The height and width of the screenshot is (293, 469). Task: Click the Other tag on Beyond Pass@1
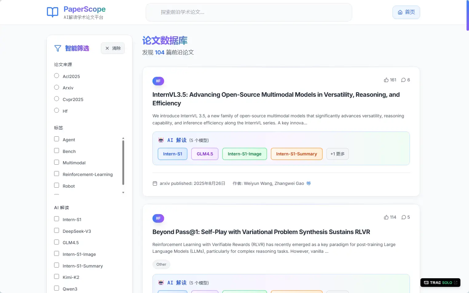pos(161,264)
